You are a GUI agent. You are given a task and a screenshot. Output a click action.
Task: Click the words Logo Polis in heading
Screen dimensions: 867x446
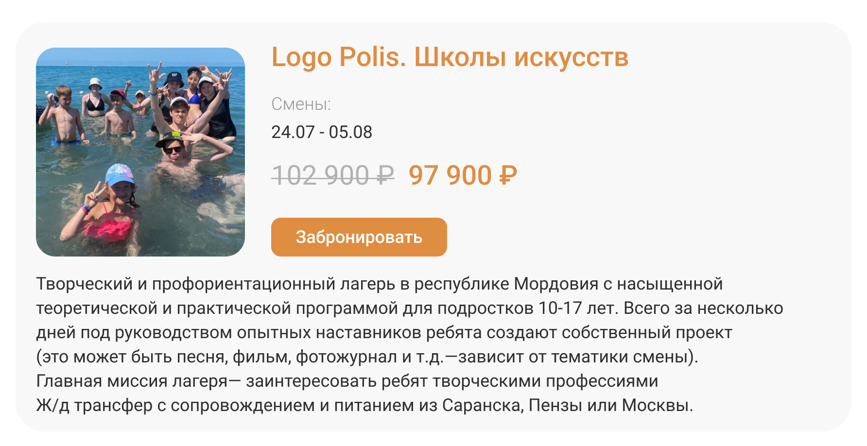click(x=338, y=57)
